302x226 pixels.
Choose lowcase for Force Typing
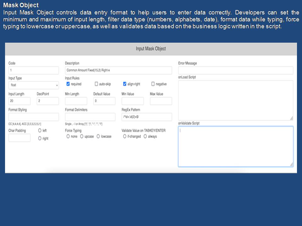(98, 137)
